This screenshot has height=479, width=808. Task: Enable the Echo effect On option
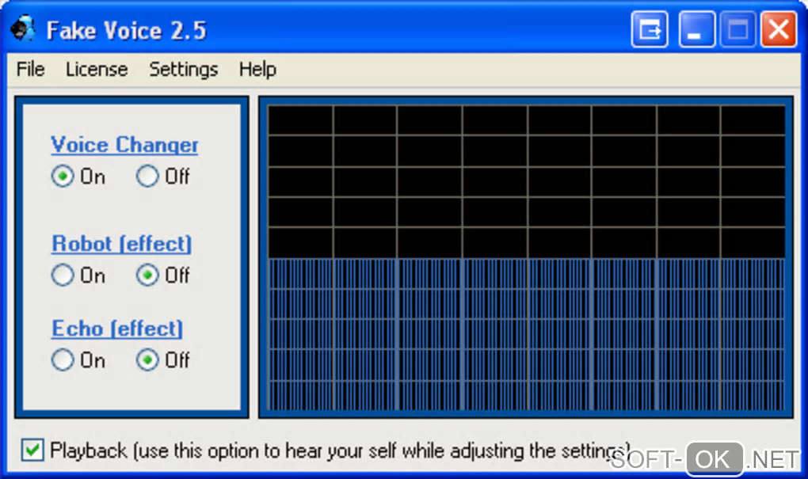click(63, 359)
